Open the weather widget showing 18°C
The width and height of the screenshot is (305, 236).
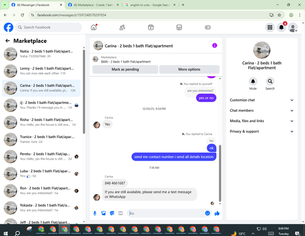(x=239, y=234)
